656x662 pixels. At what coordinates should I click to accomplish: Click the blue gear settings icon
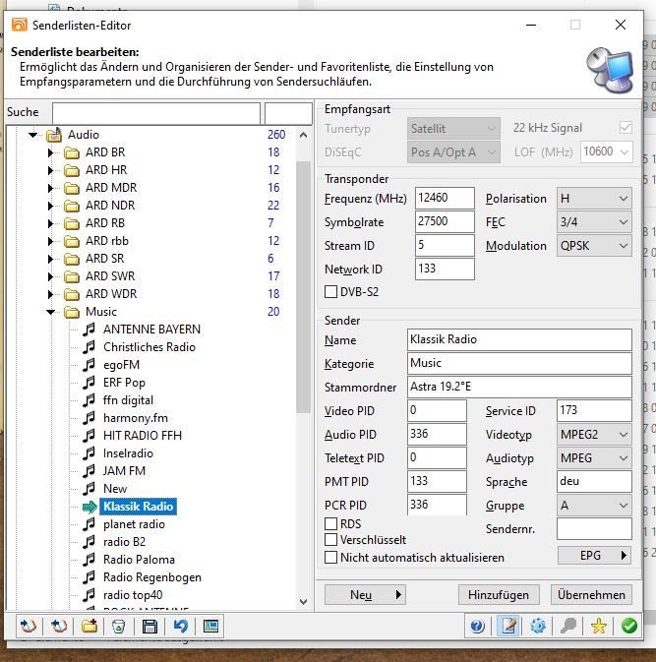(538, 626)
